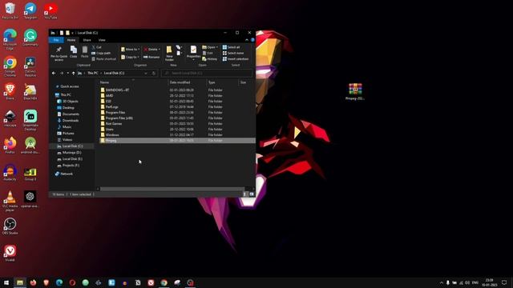The width and height of the screenshot is (513, 288).
Task: Open VLC media player desktop shortcut
Action: (x=10, y=201)
